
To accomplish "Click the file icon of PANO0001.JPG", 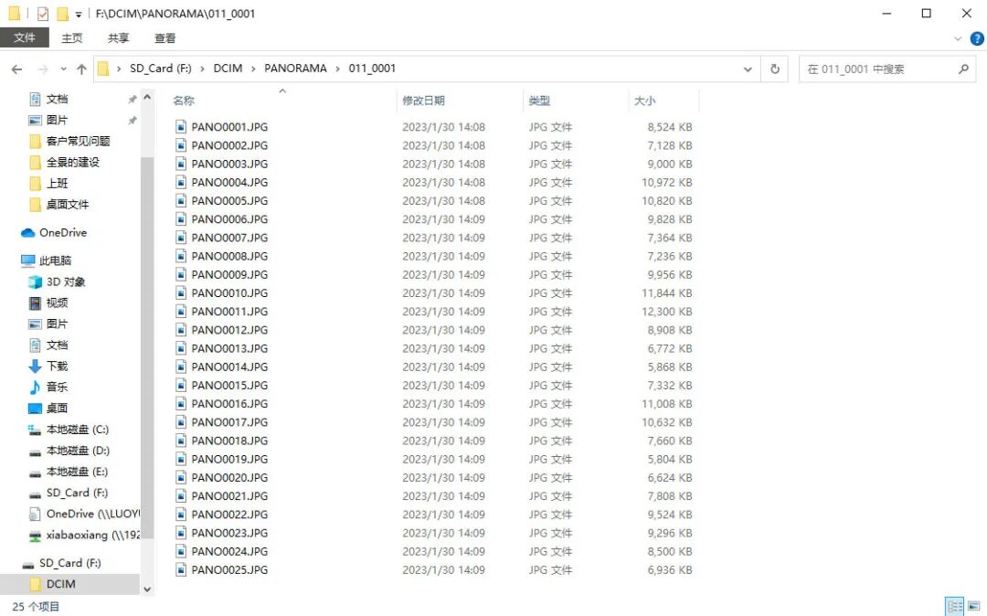I will click(181, 127).
